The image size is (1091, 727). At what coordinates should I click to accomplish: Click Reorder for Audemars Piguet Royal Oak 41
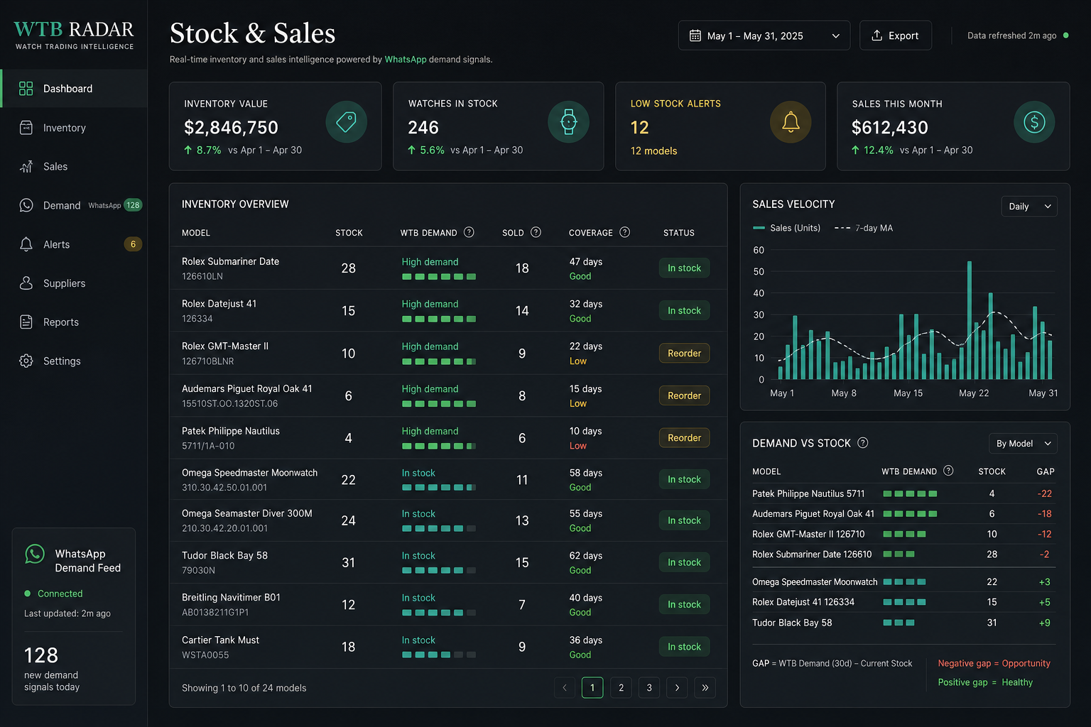(x=684, y=395)
